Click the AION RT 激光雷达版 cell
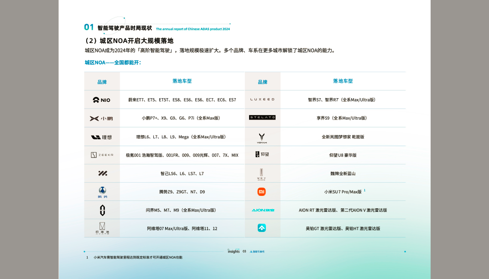This screenshot has height=279, width=489. coord(343,210)
